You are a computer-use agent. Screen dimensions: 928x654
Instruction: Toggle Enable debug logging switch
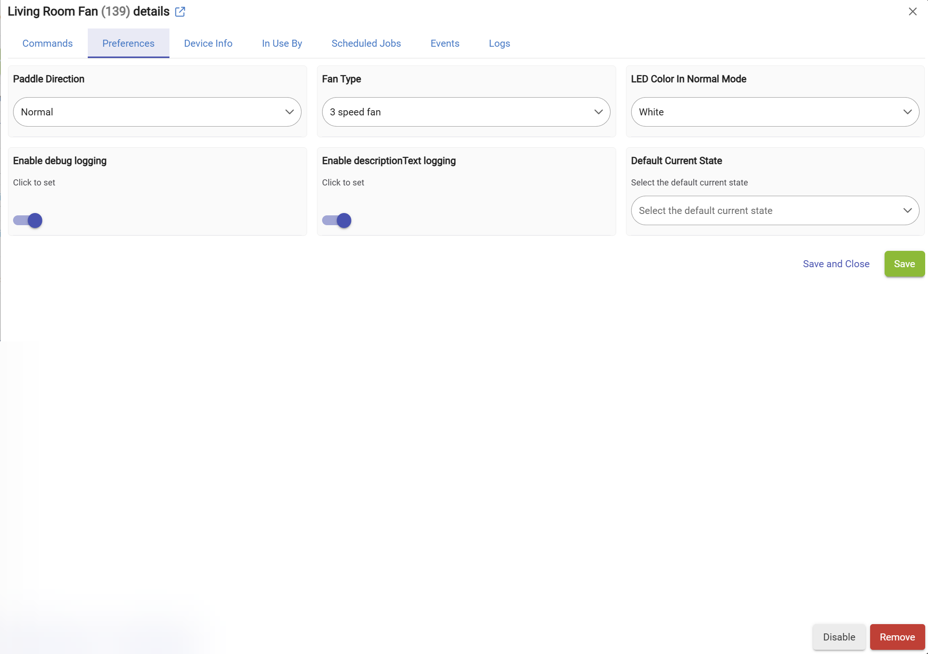coord(28,220)
